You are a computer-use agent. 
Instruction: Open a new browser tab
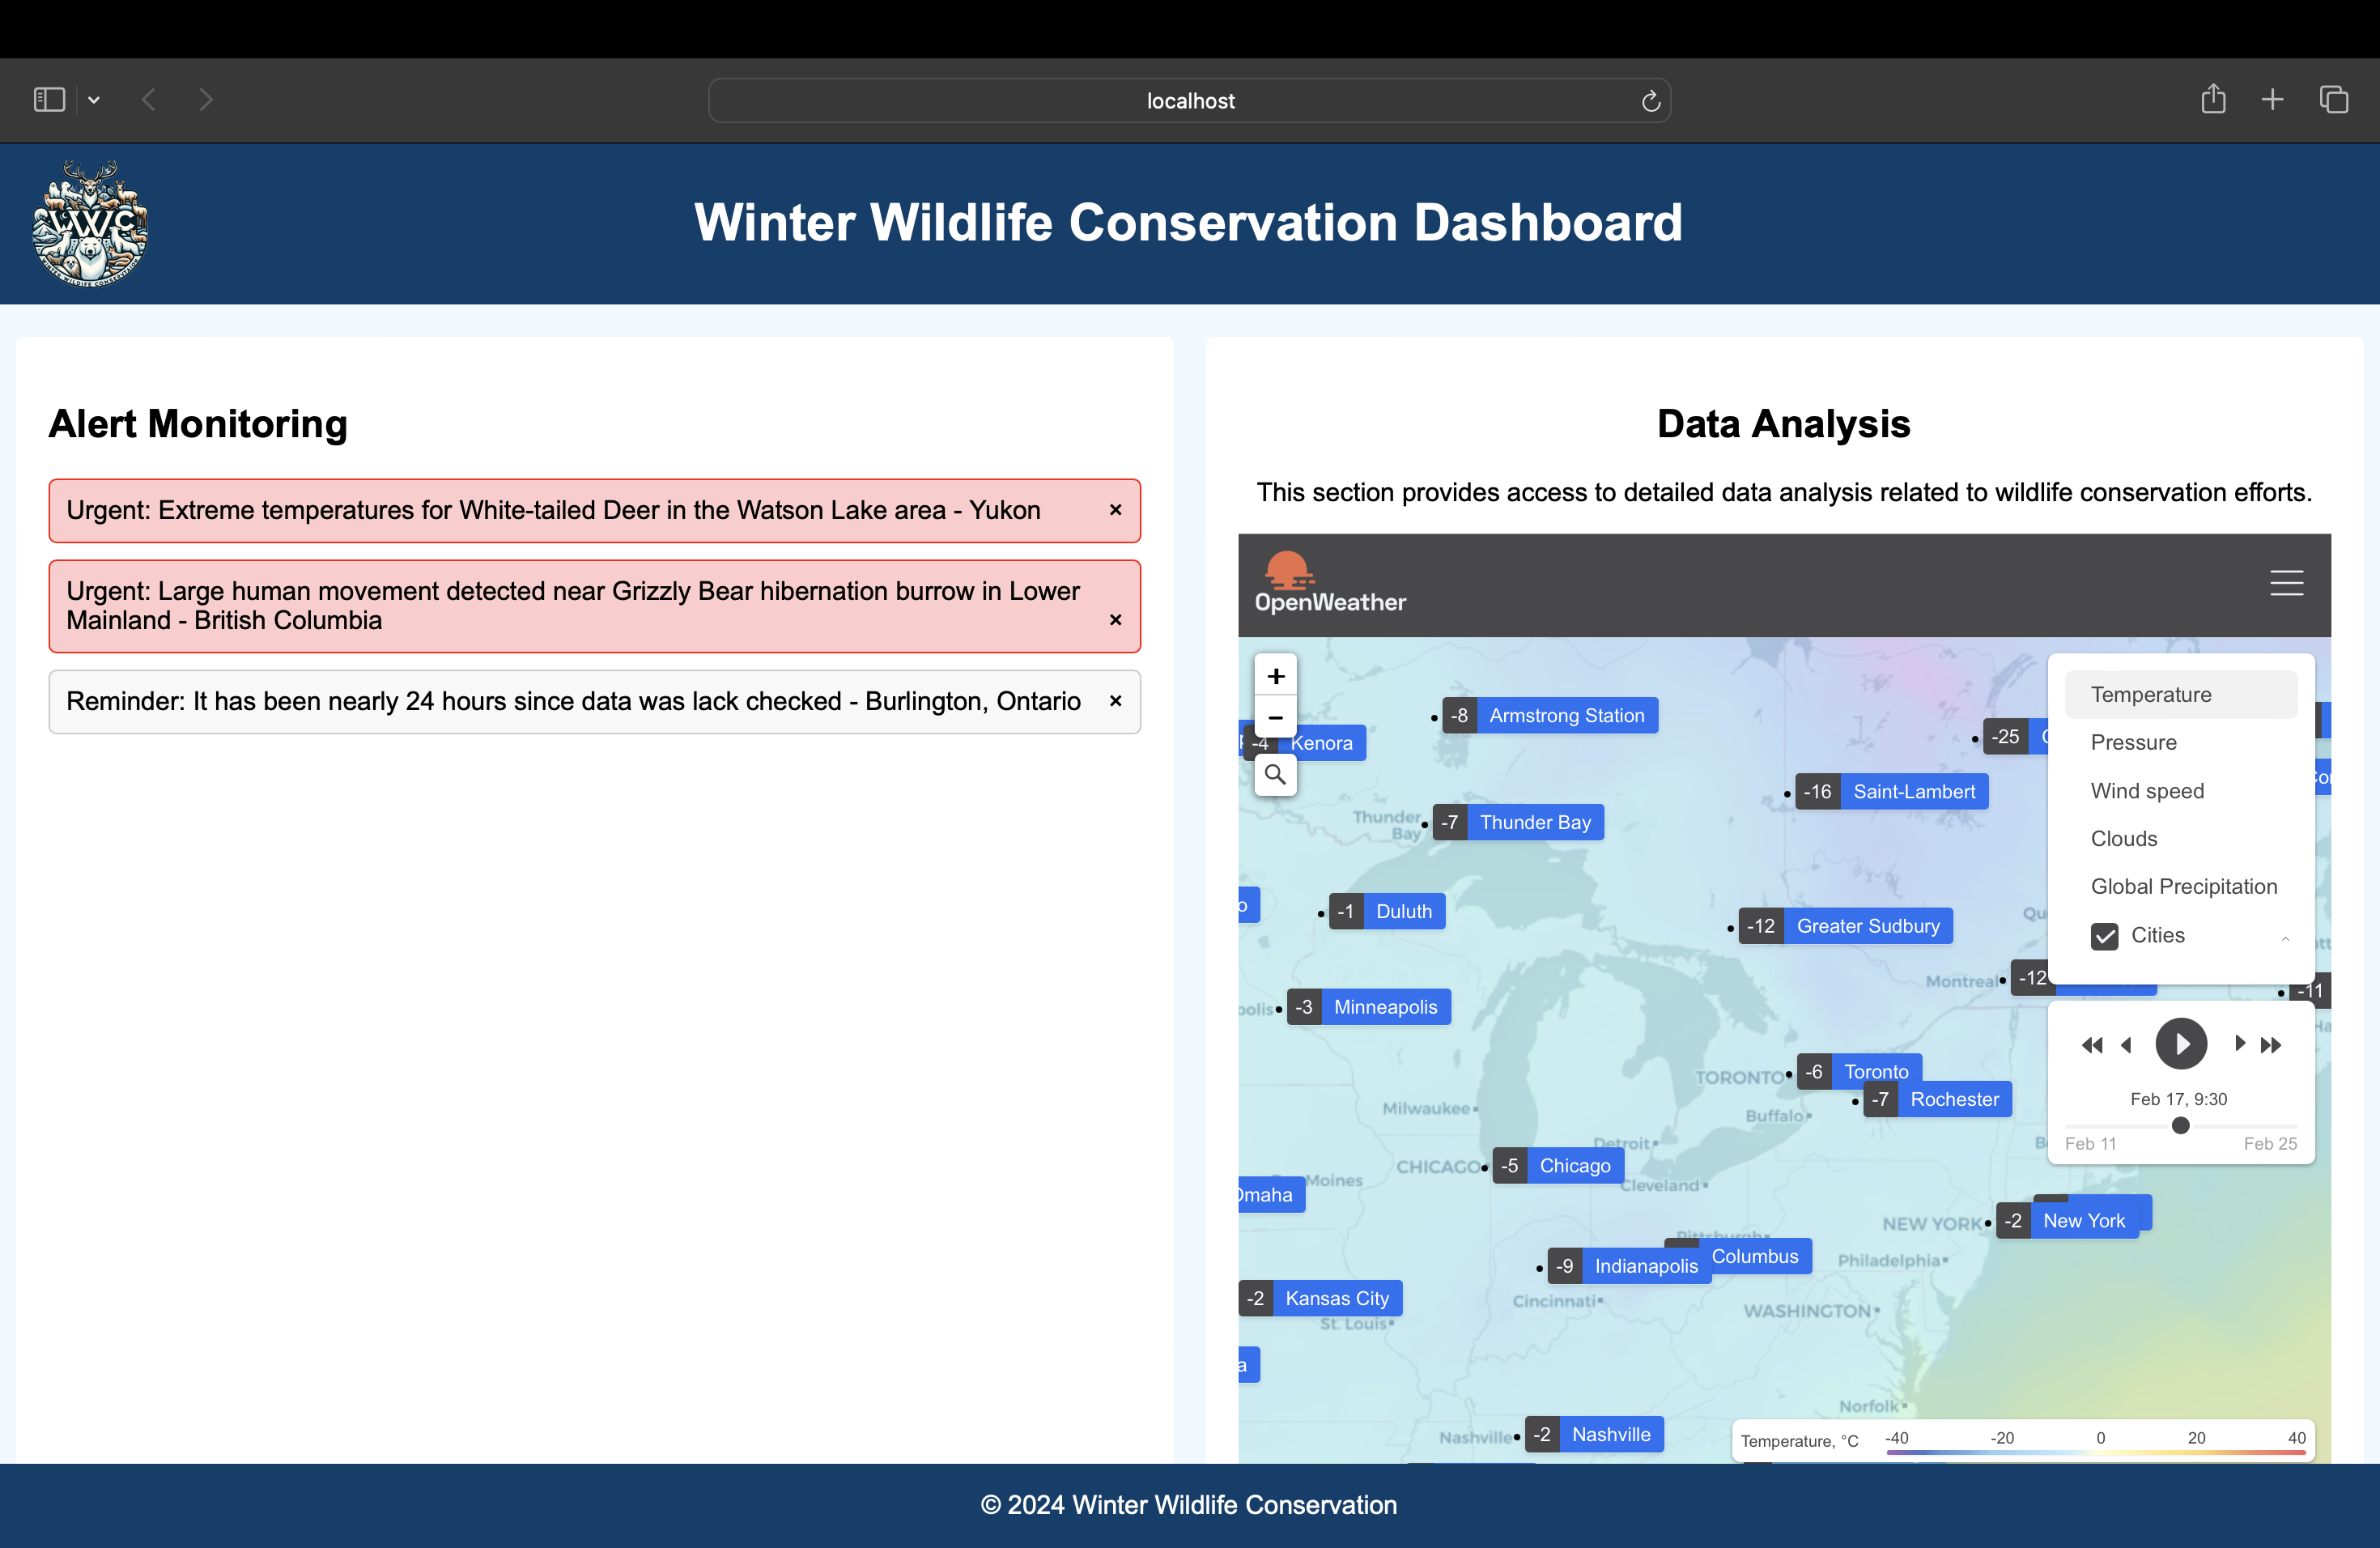click(x=2272, y=99)
